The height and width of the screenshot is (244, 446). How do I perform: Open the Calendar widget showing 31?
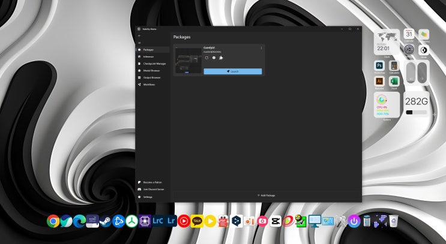point(409,34)
